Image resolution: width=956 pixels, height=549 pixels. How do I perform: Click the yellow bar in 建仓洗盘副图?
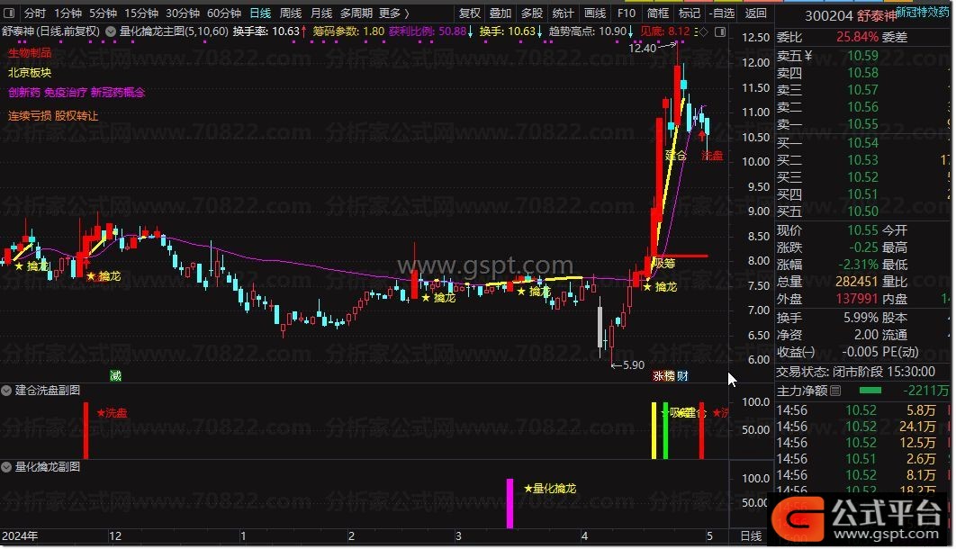(654, 430)
